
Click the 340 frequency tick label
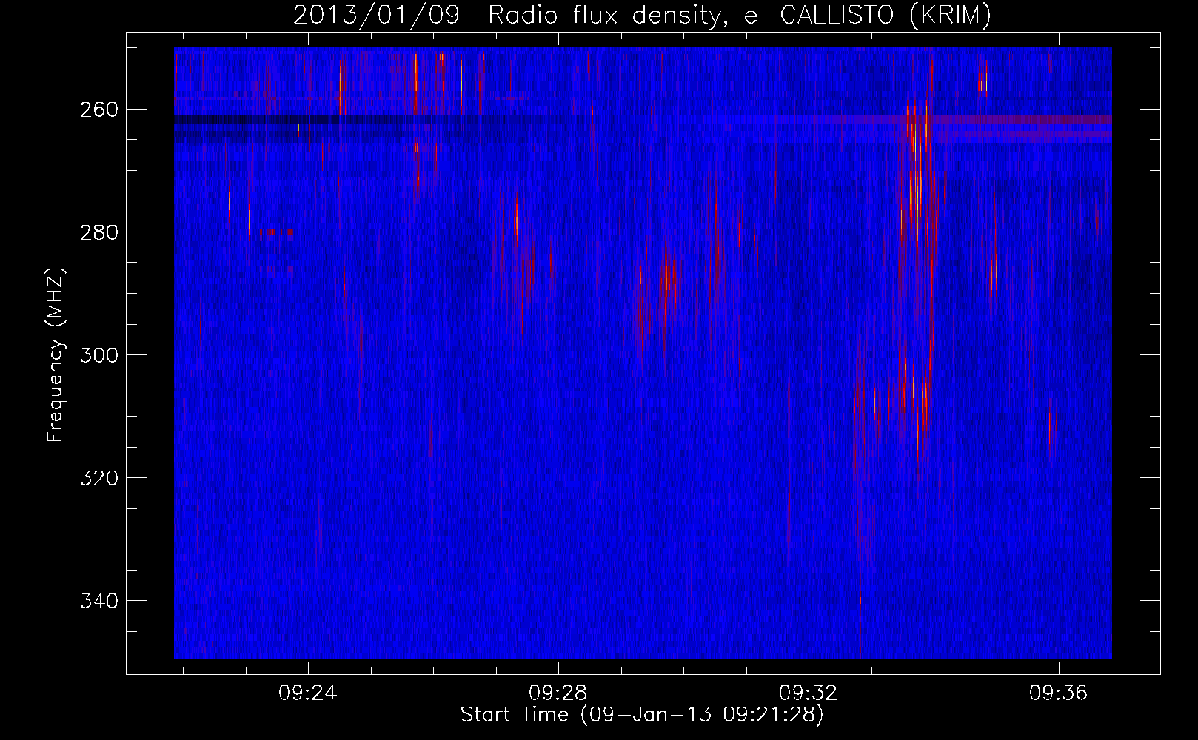99,601
